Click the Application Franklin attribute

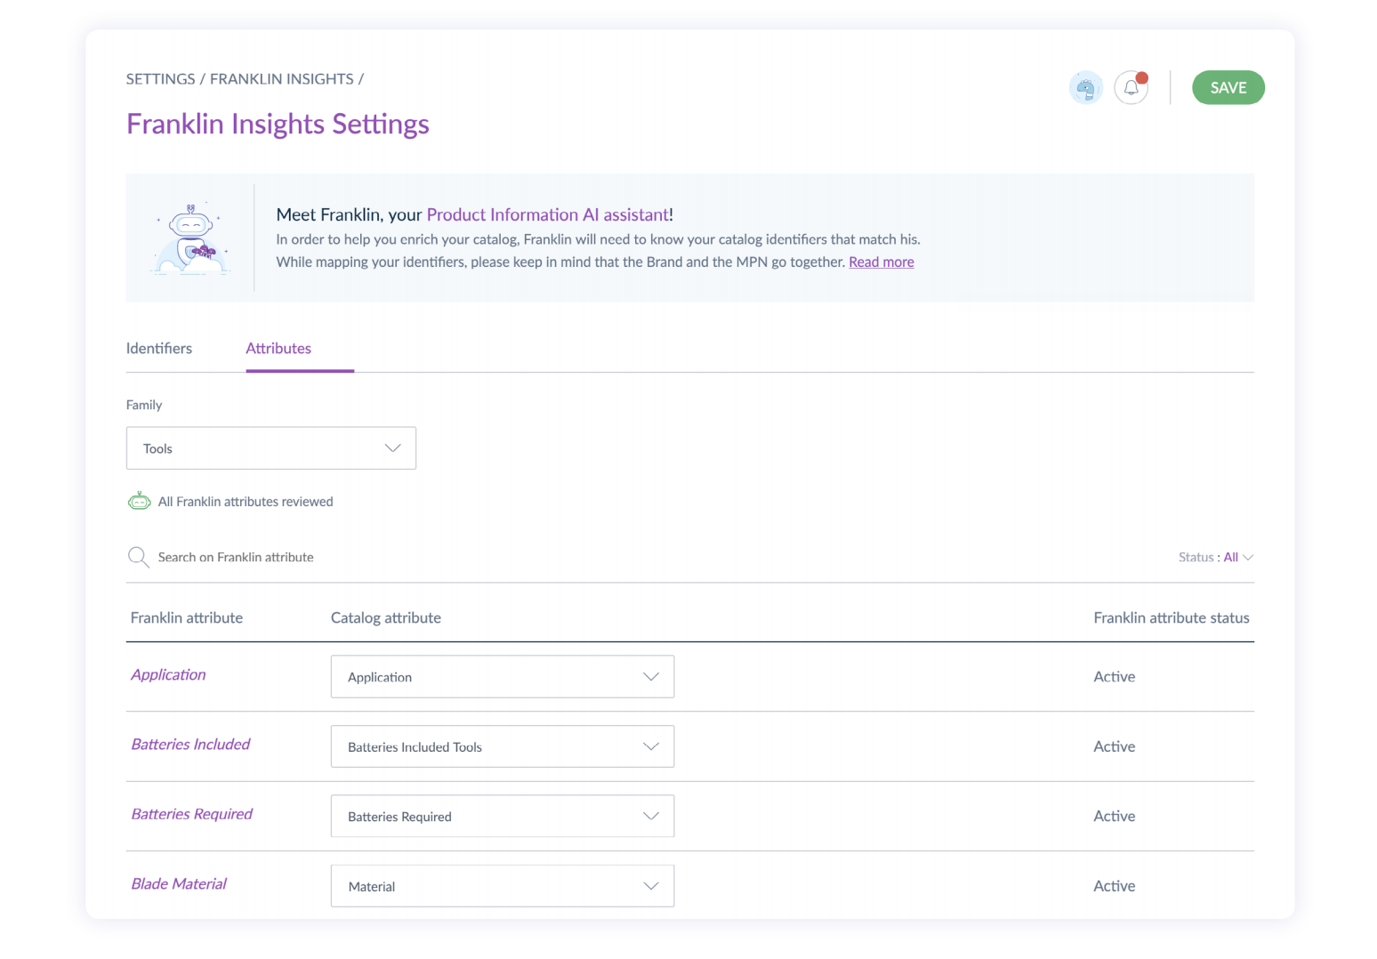pos(168,674)
